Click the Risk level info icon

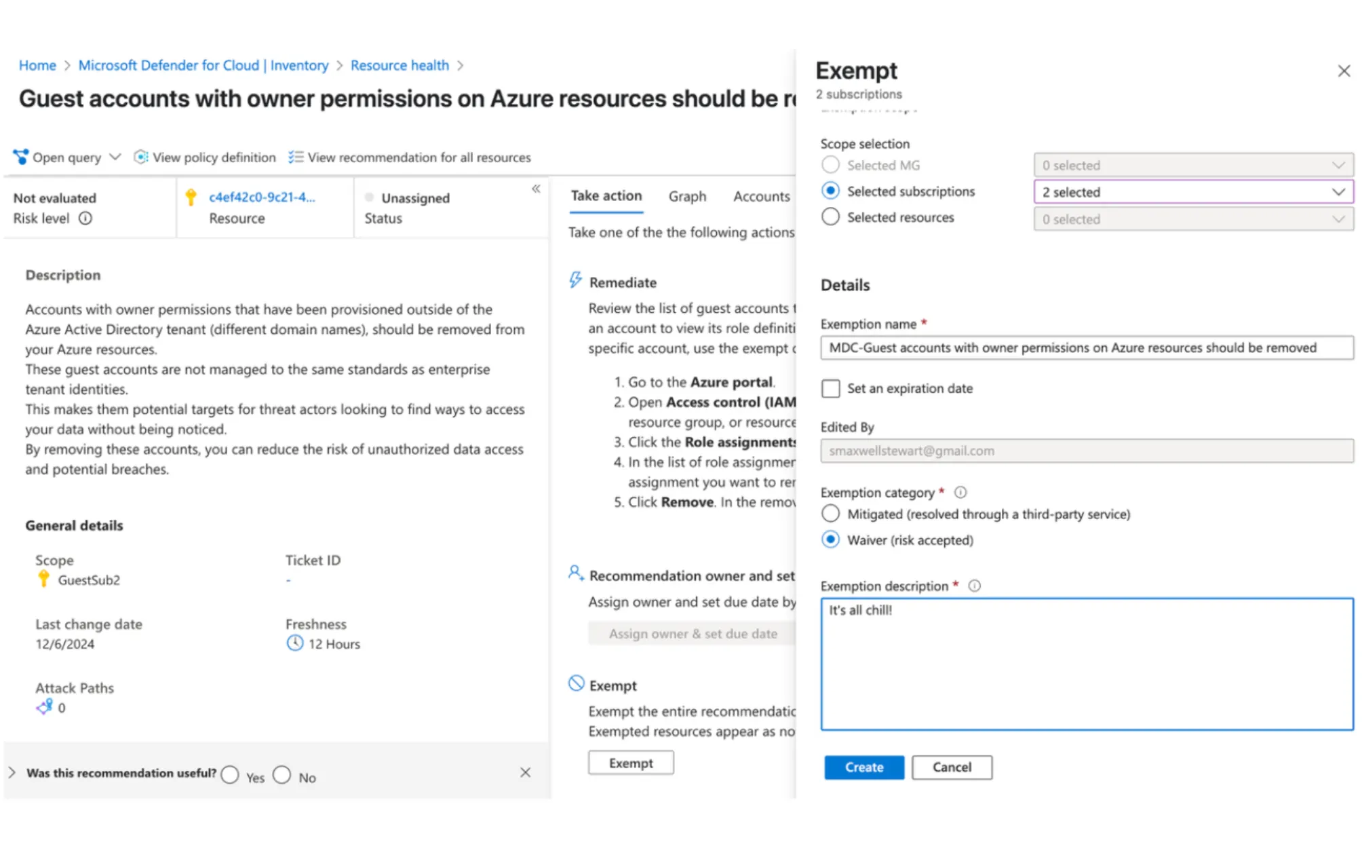click(85, 219)
